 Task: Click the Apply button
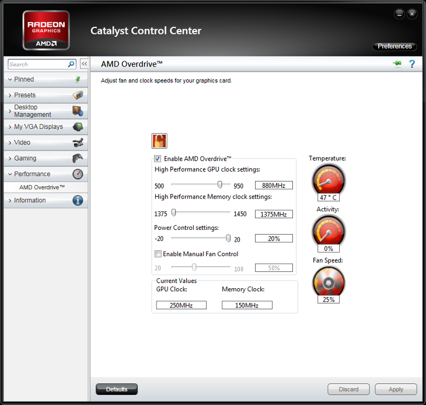coord(396,389)
